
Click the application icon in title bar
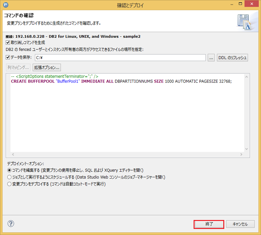(x=6, y=5)
